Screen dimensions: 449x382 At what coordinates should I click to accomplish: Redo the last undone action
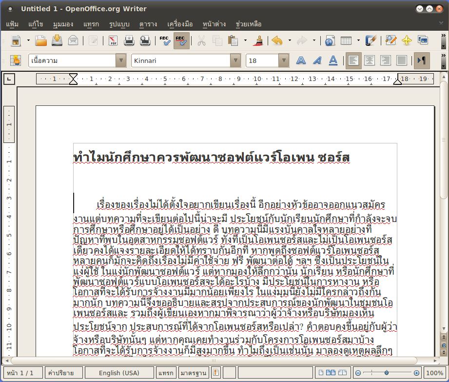point(302,40)
